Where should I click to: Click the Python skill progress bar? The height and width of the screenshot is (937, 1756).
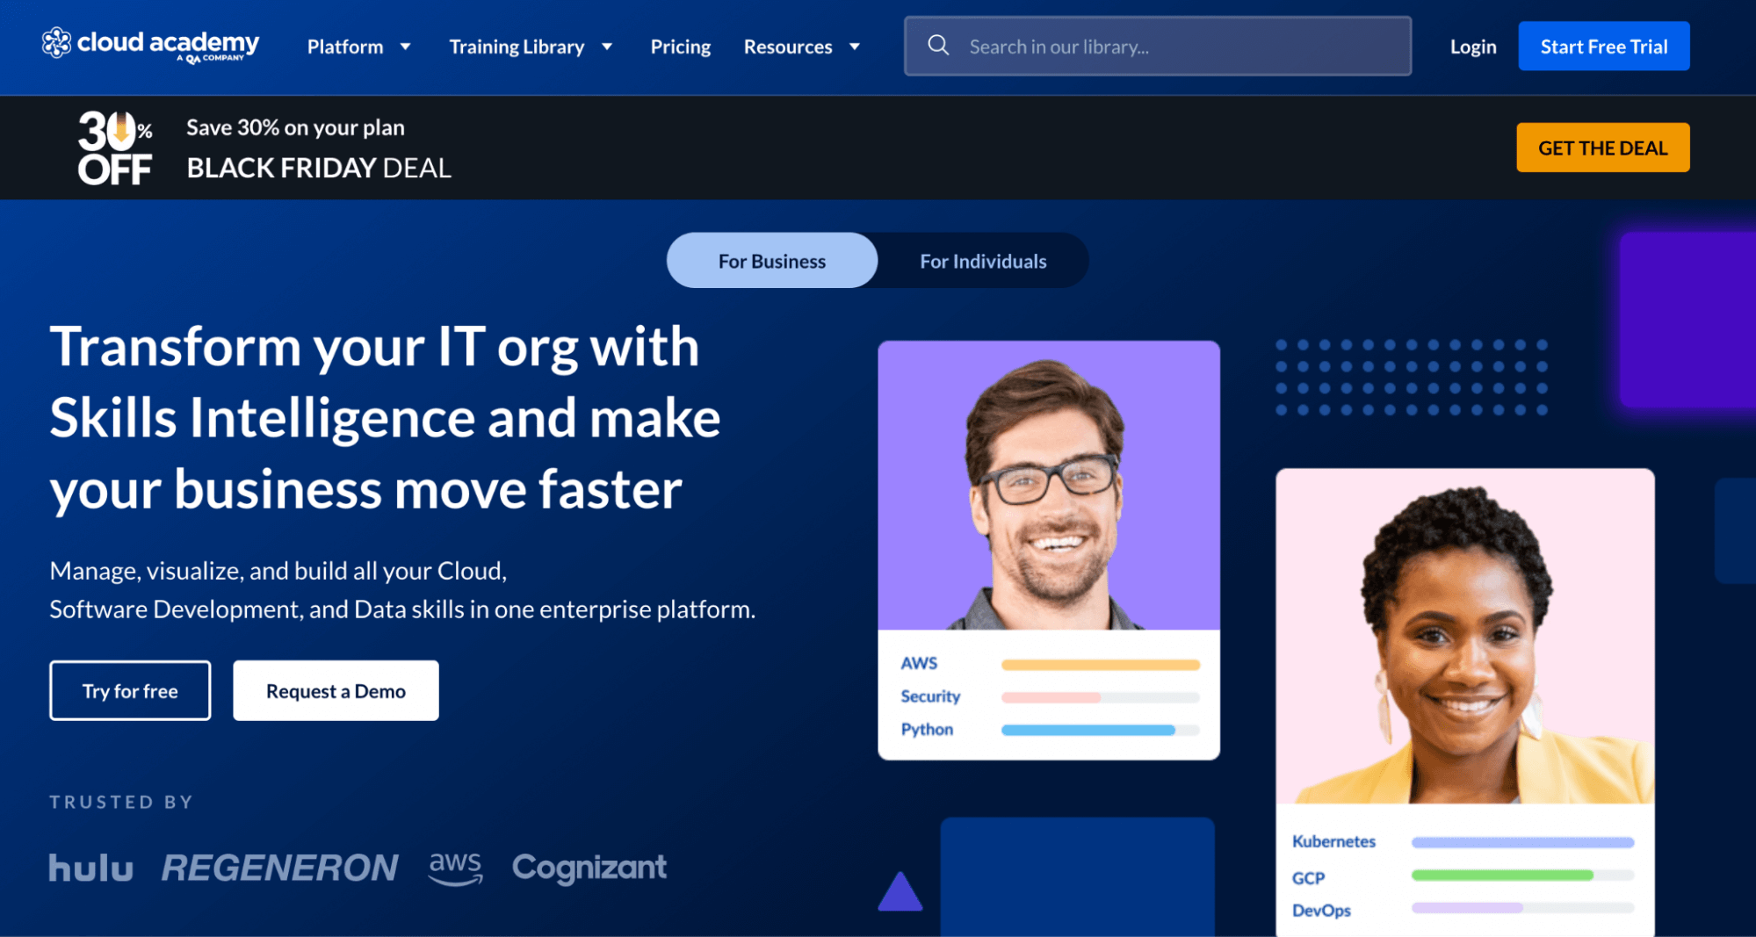point(1101,730)
